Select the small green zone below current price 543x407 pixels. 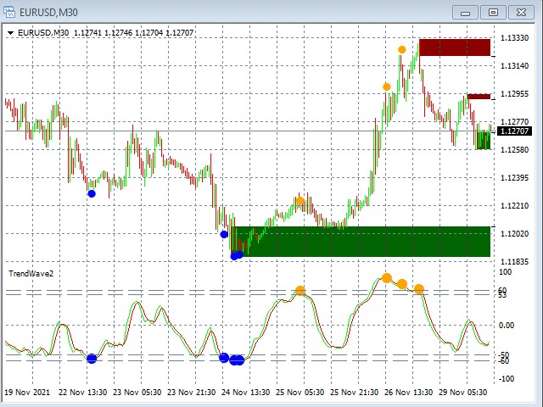tap(483, 141)
